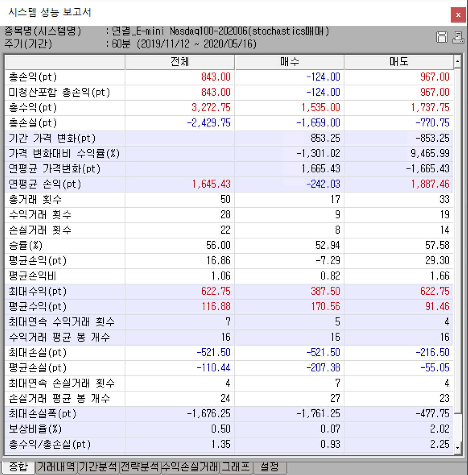468x475 pixels.
Task: Click the 387.50 max profit value
Action: (326, 291)
